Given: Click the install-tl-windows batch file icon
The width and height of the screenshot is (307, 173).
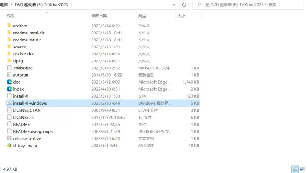Looking at the screenshot, I should (x=9, y=103).
